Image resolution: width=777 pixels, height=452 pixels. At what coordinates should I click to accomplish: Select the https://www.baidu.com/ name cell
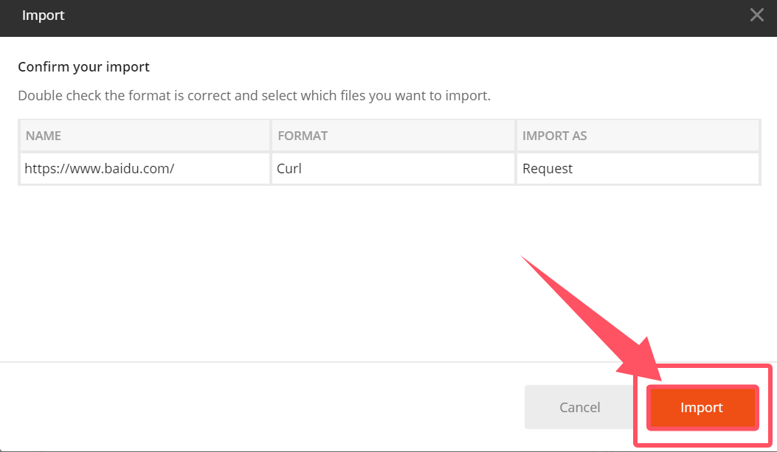(100, 168)
